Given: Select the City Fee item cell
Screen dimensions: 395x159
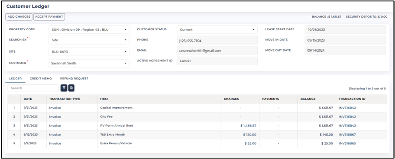Looking at the screenshot, I should (x=159, y=117).
